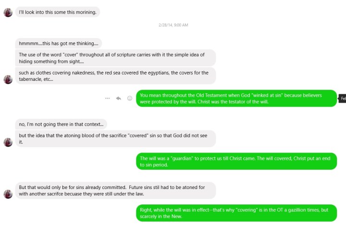Image resolution: width=346 pixels, height=228 pixels.
Task: Click the message about the word "cover"
Action: 115,58
